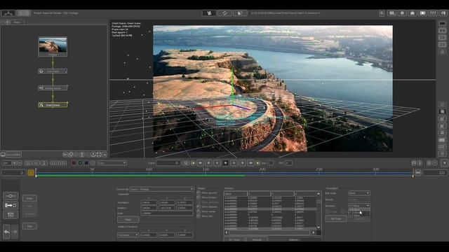Click trackers table scroll down arrow
Viewport: 449px width, 252px height.
[x=319, y=227]
